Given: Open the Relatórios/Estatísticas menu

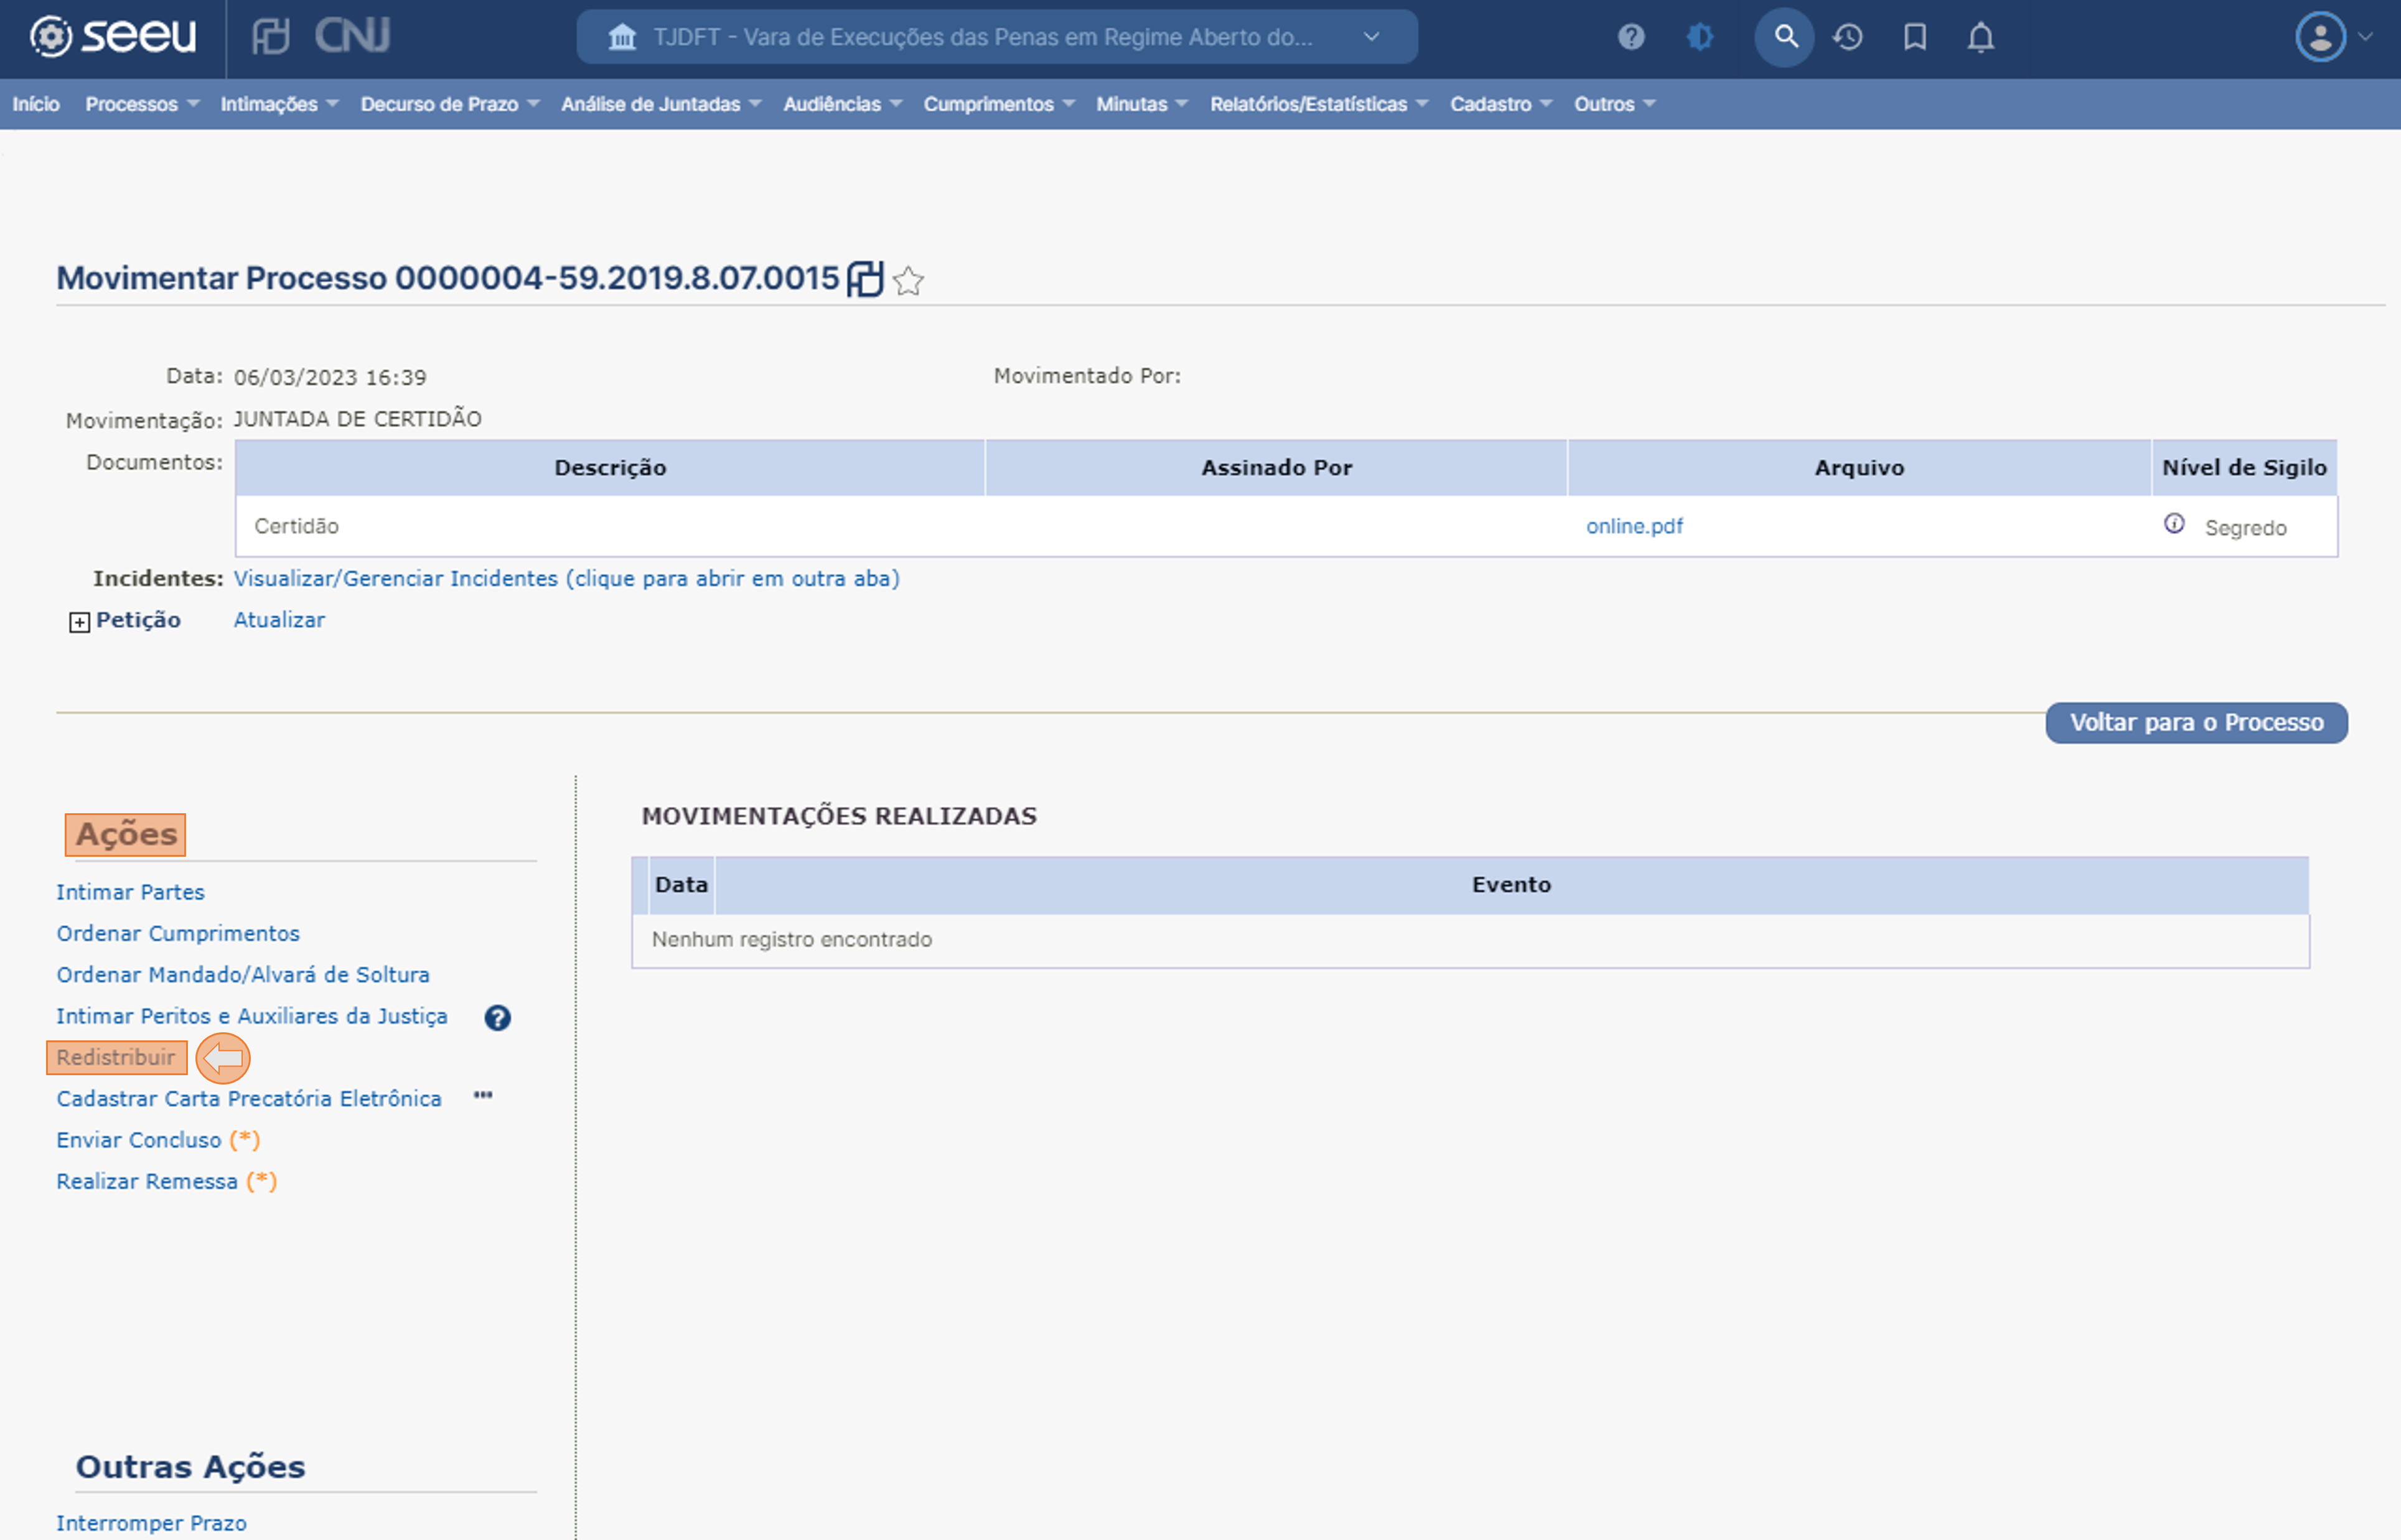Looking at the screenshot, I should [1319, 104].
